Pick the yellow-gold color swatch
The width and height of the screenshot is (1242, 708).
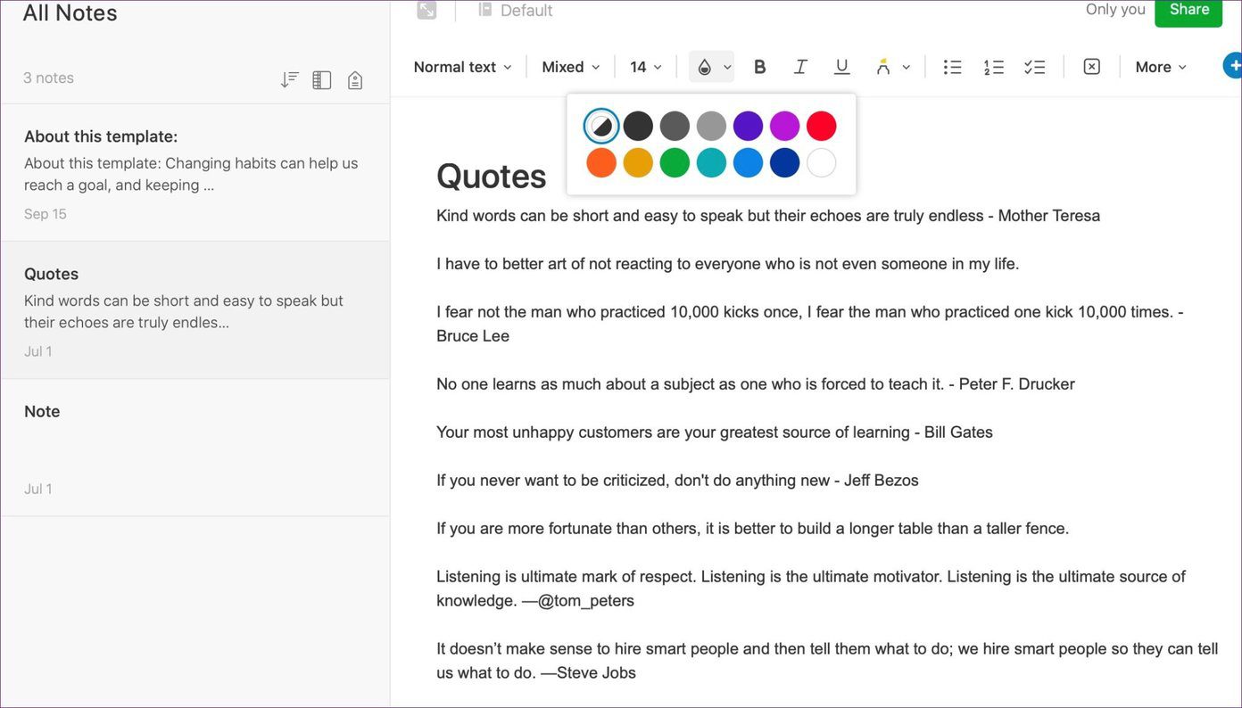(x=638, y=163)
